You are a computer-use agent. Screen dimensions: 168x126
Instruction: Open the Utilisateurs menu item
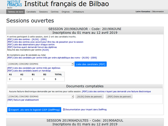coord(78,12)
